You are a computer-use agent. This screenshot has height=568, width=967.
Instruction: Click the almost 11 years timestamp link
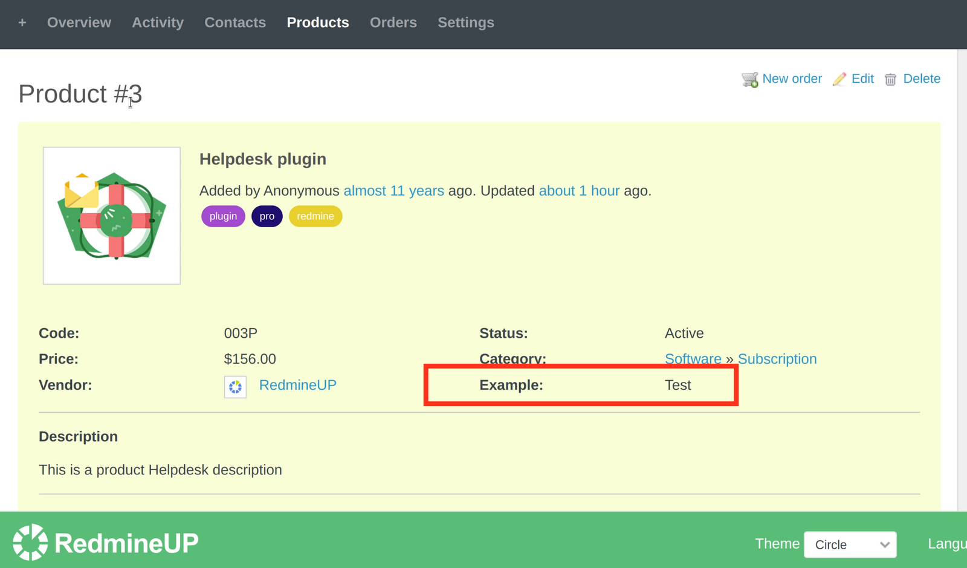click(393, 190)
